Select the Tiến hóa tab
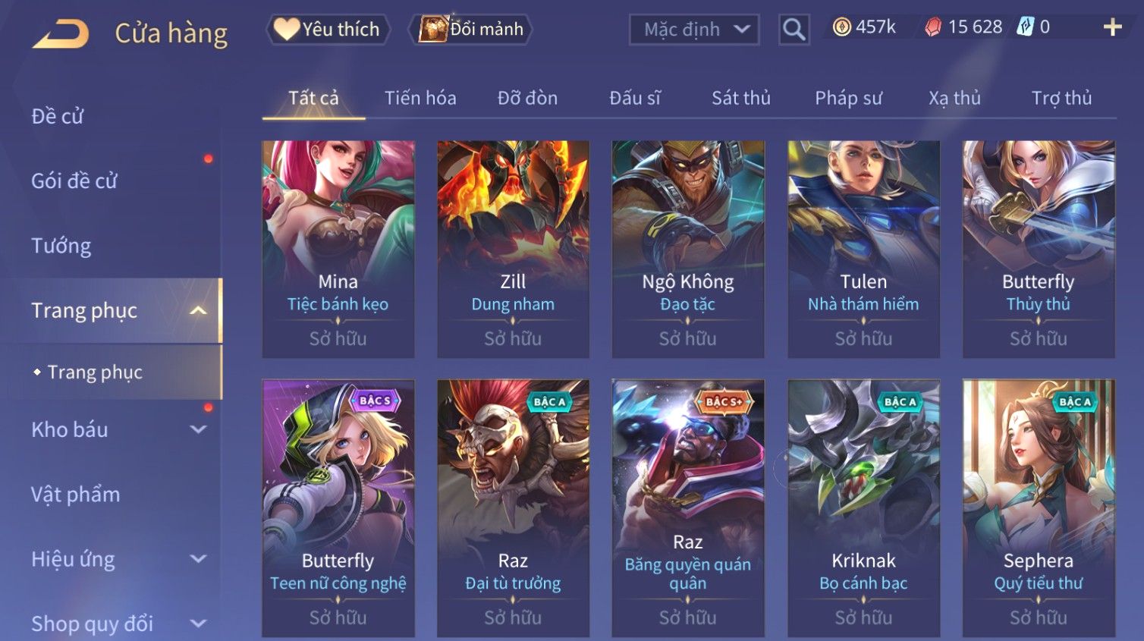Viewport: 1144px width, 641px height. coord(420,98)
